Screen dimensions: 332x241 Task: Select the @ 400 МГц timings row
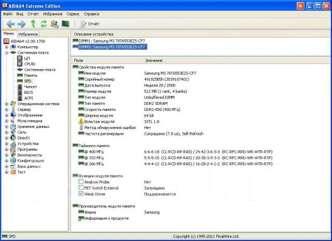pyautogui.click(x=175, y=152)
